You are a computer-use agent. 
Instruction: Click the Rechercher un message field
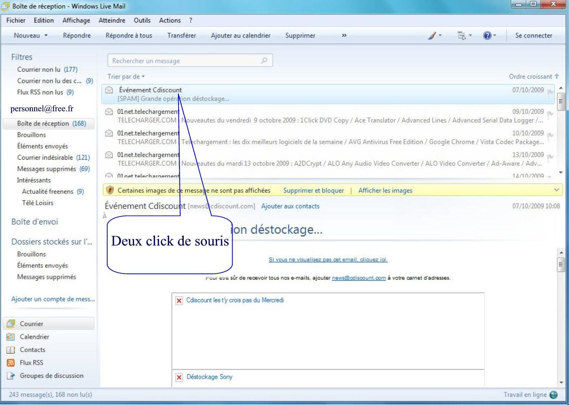(185, 60)
